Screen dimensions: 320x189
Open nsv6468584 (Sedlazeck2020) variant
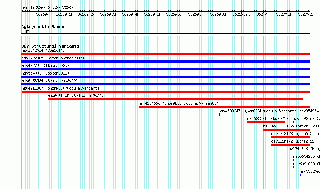(50, 81)
